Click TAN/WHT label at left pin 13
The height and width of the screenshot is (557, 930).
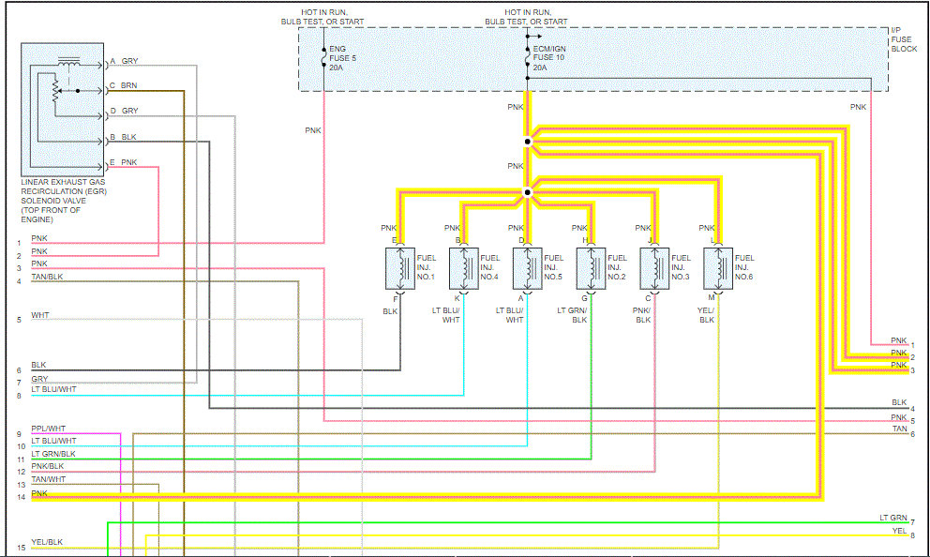(48, 479)
